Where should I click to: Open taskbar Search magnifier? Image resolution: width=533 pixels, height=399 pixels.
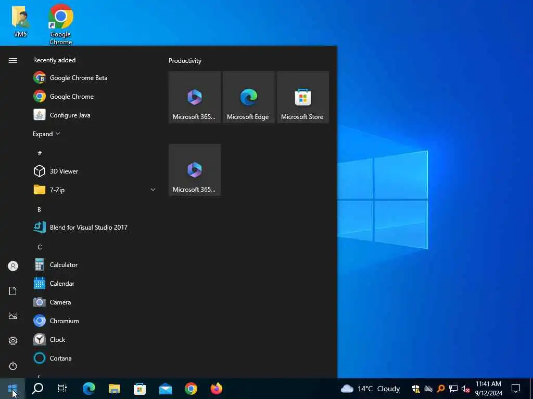pyautogui.click(x=37, y=389)
